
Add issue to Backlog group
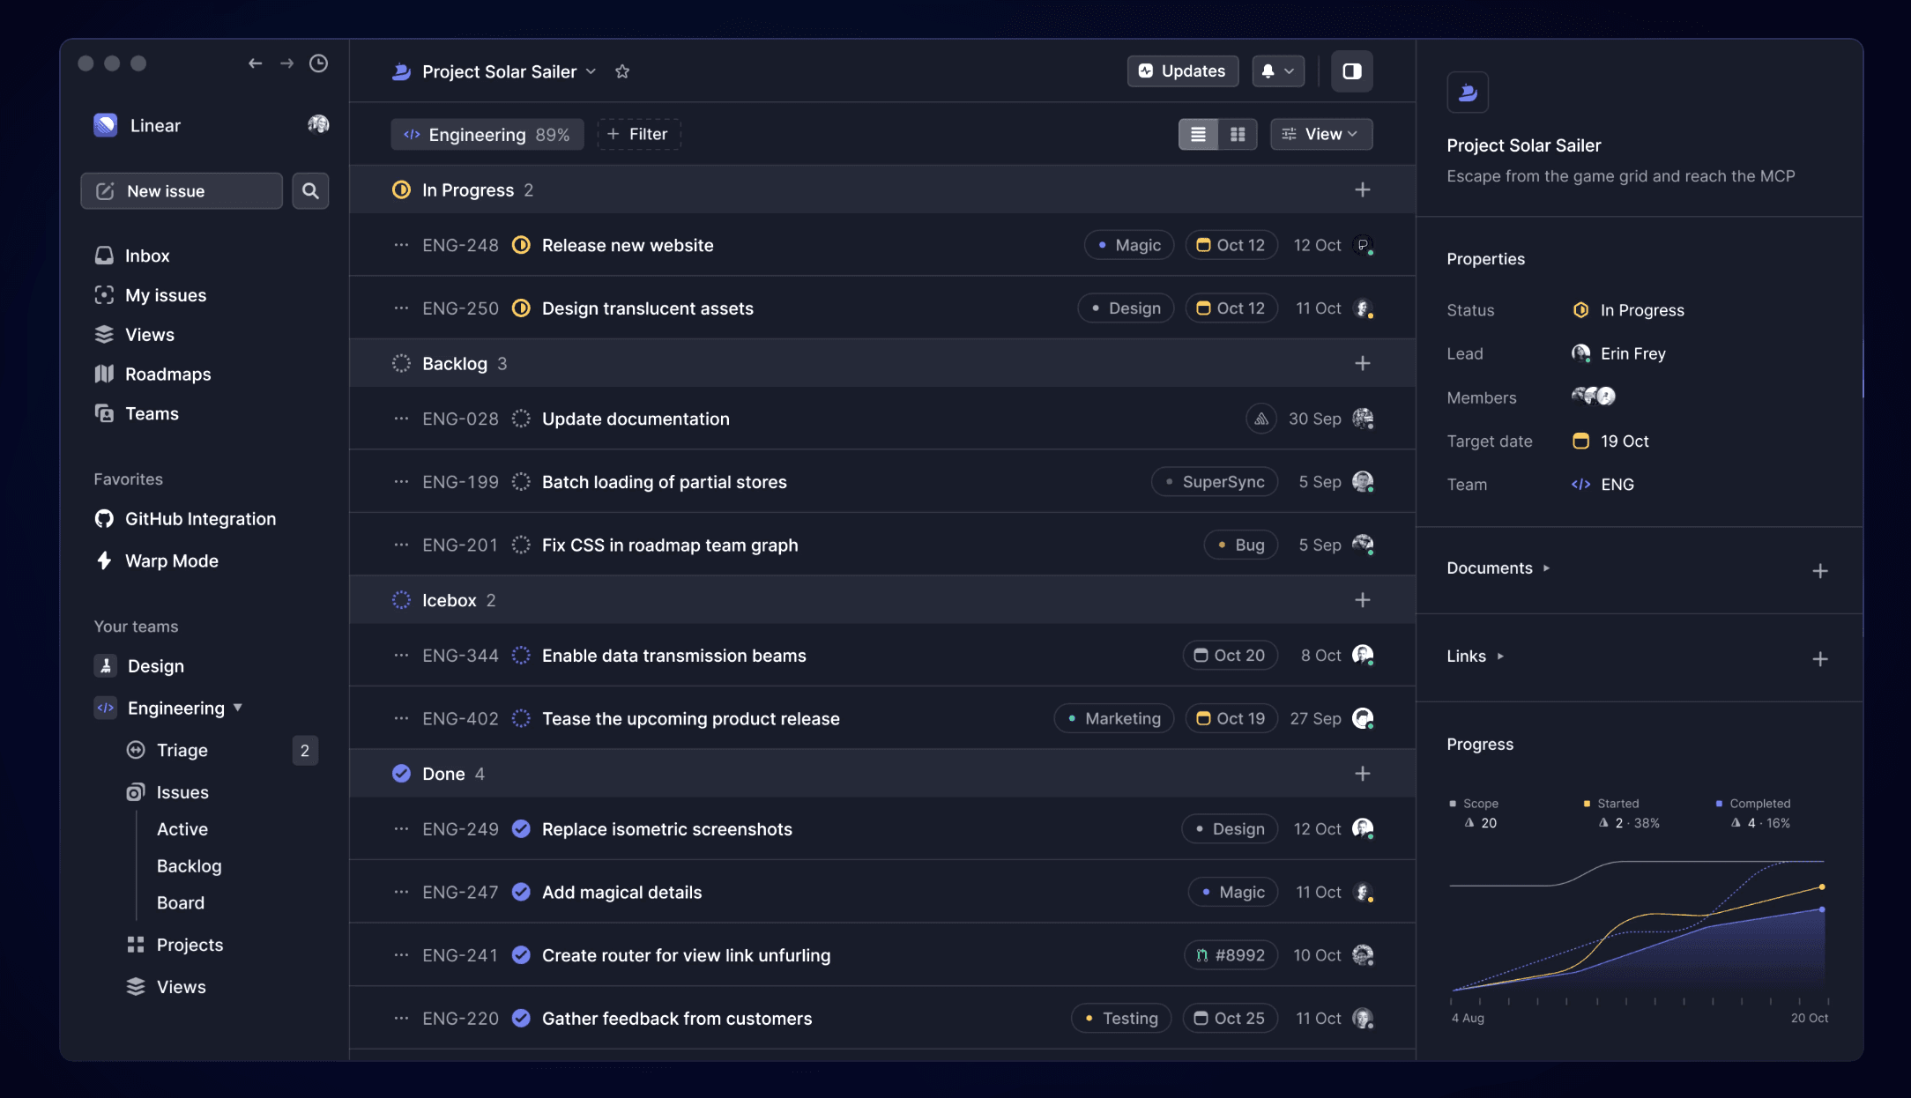click(1362, 363)
